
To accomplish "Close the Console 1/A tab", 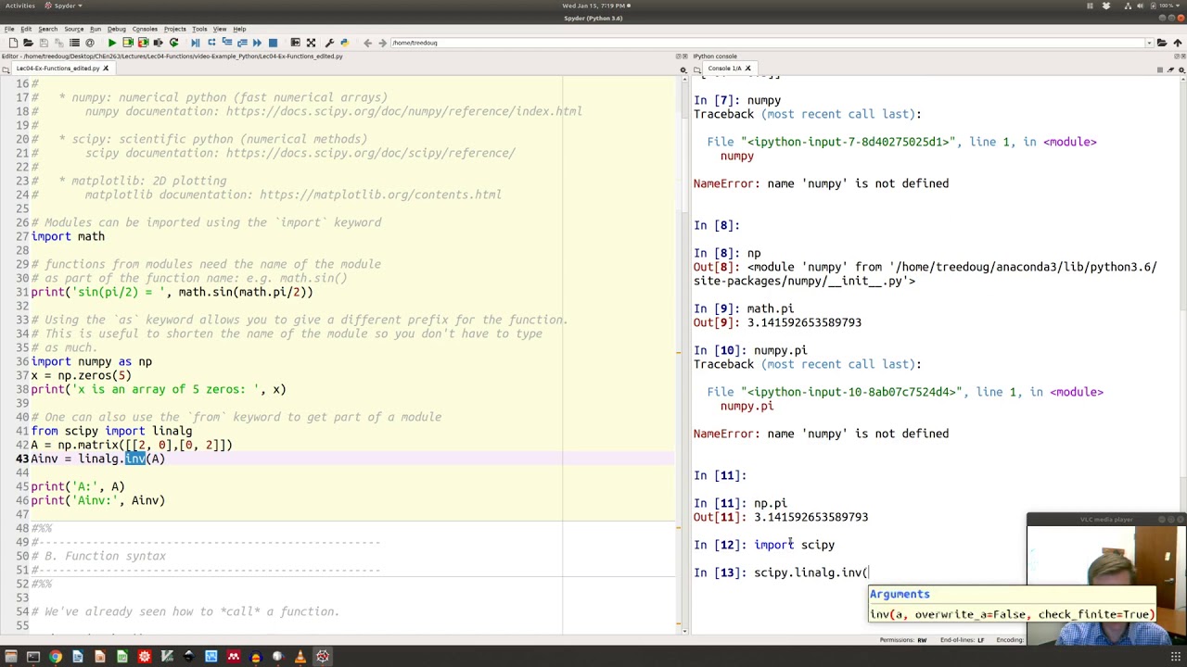I will [x=747, y=69].
